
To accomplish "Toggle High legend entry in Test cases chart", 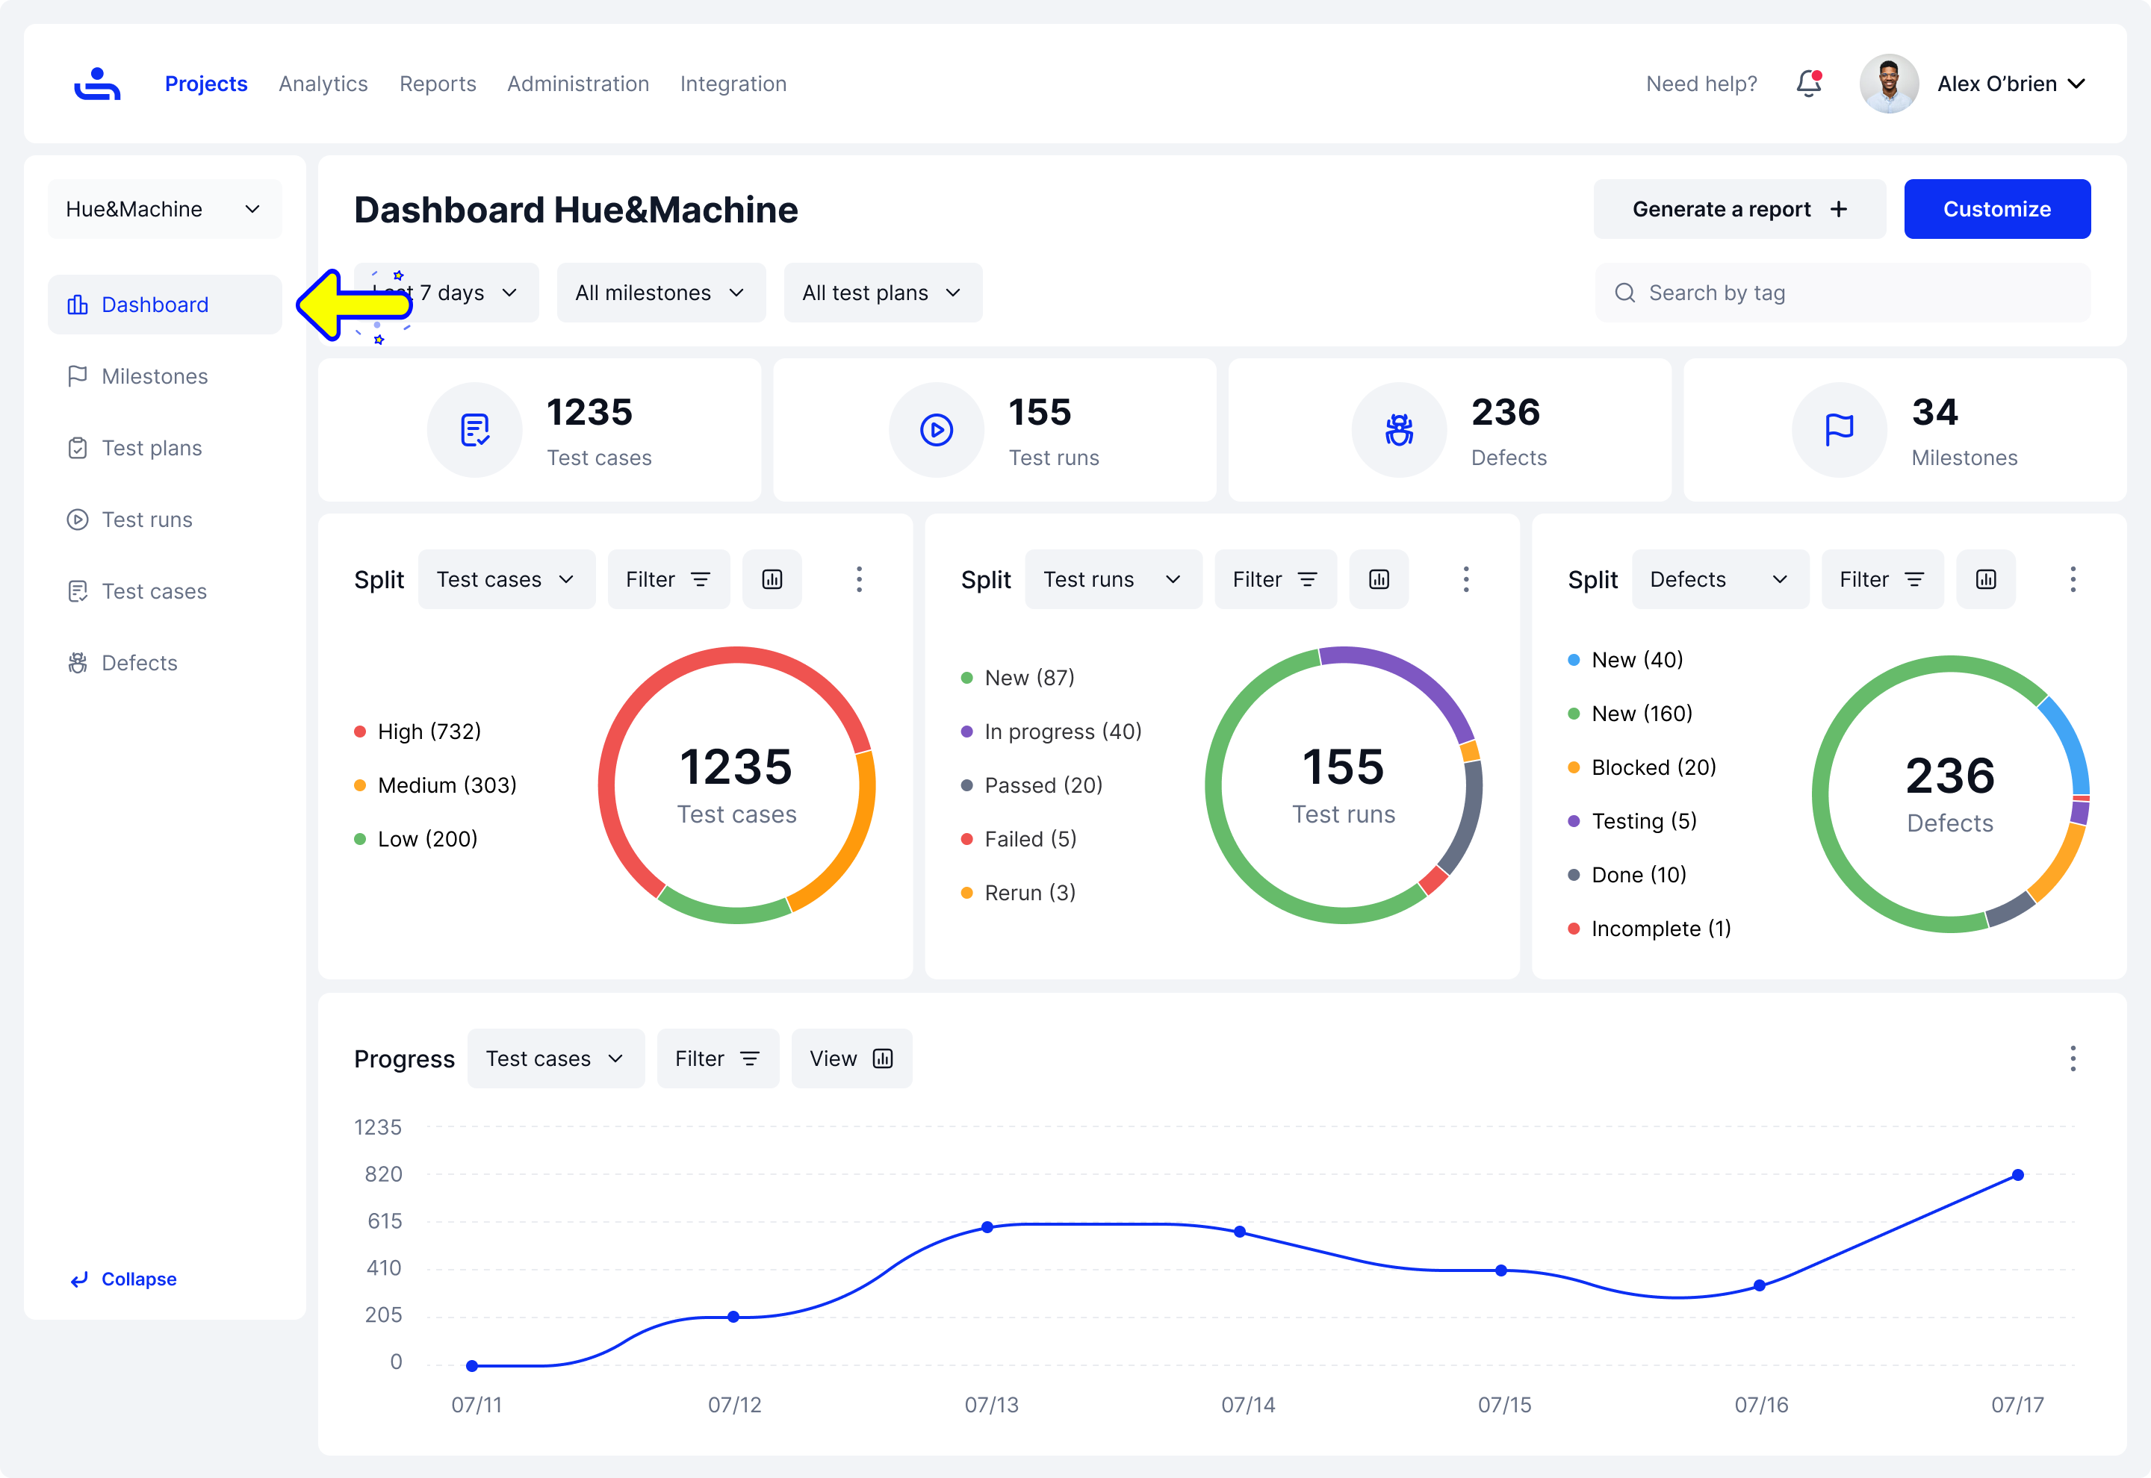I will coord(429,732).
